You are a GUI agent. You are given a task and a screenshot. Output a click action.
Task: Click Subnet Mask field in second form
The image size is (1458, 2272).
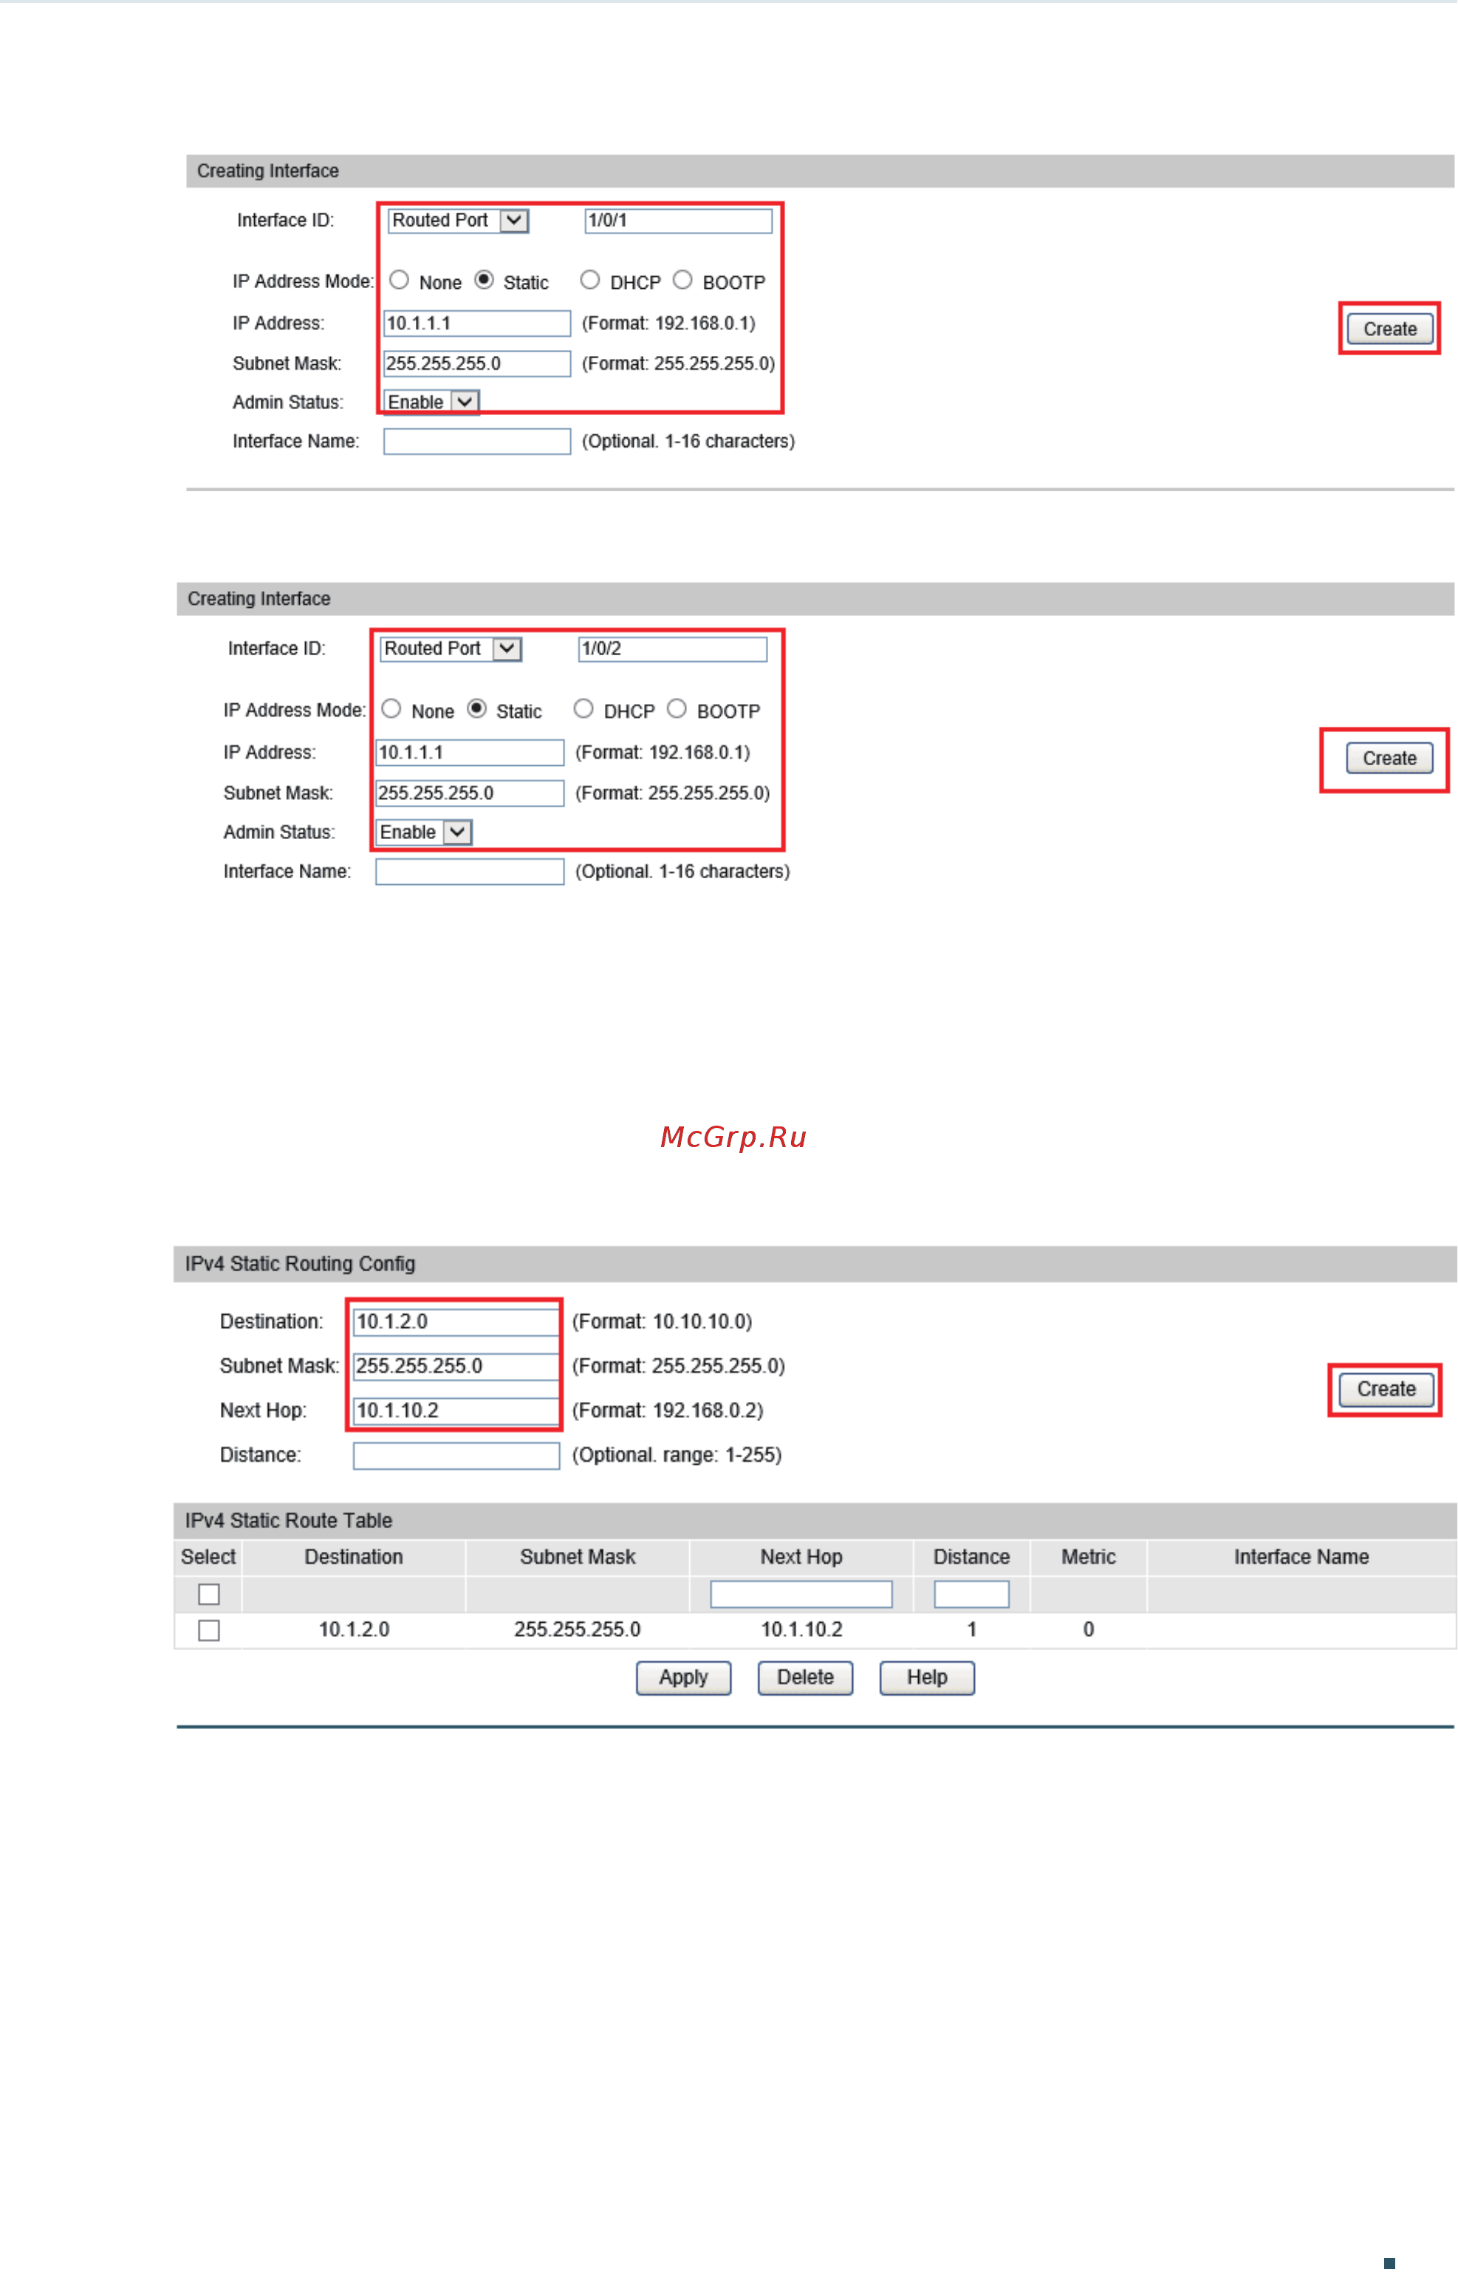470,793
